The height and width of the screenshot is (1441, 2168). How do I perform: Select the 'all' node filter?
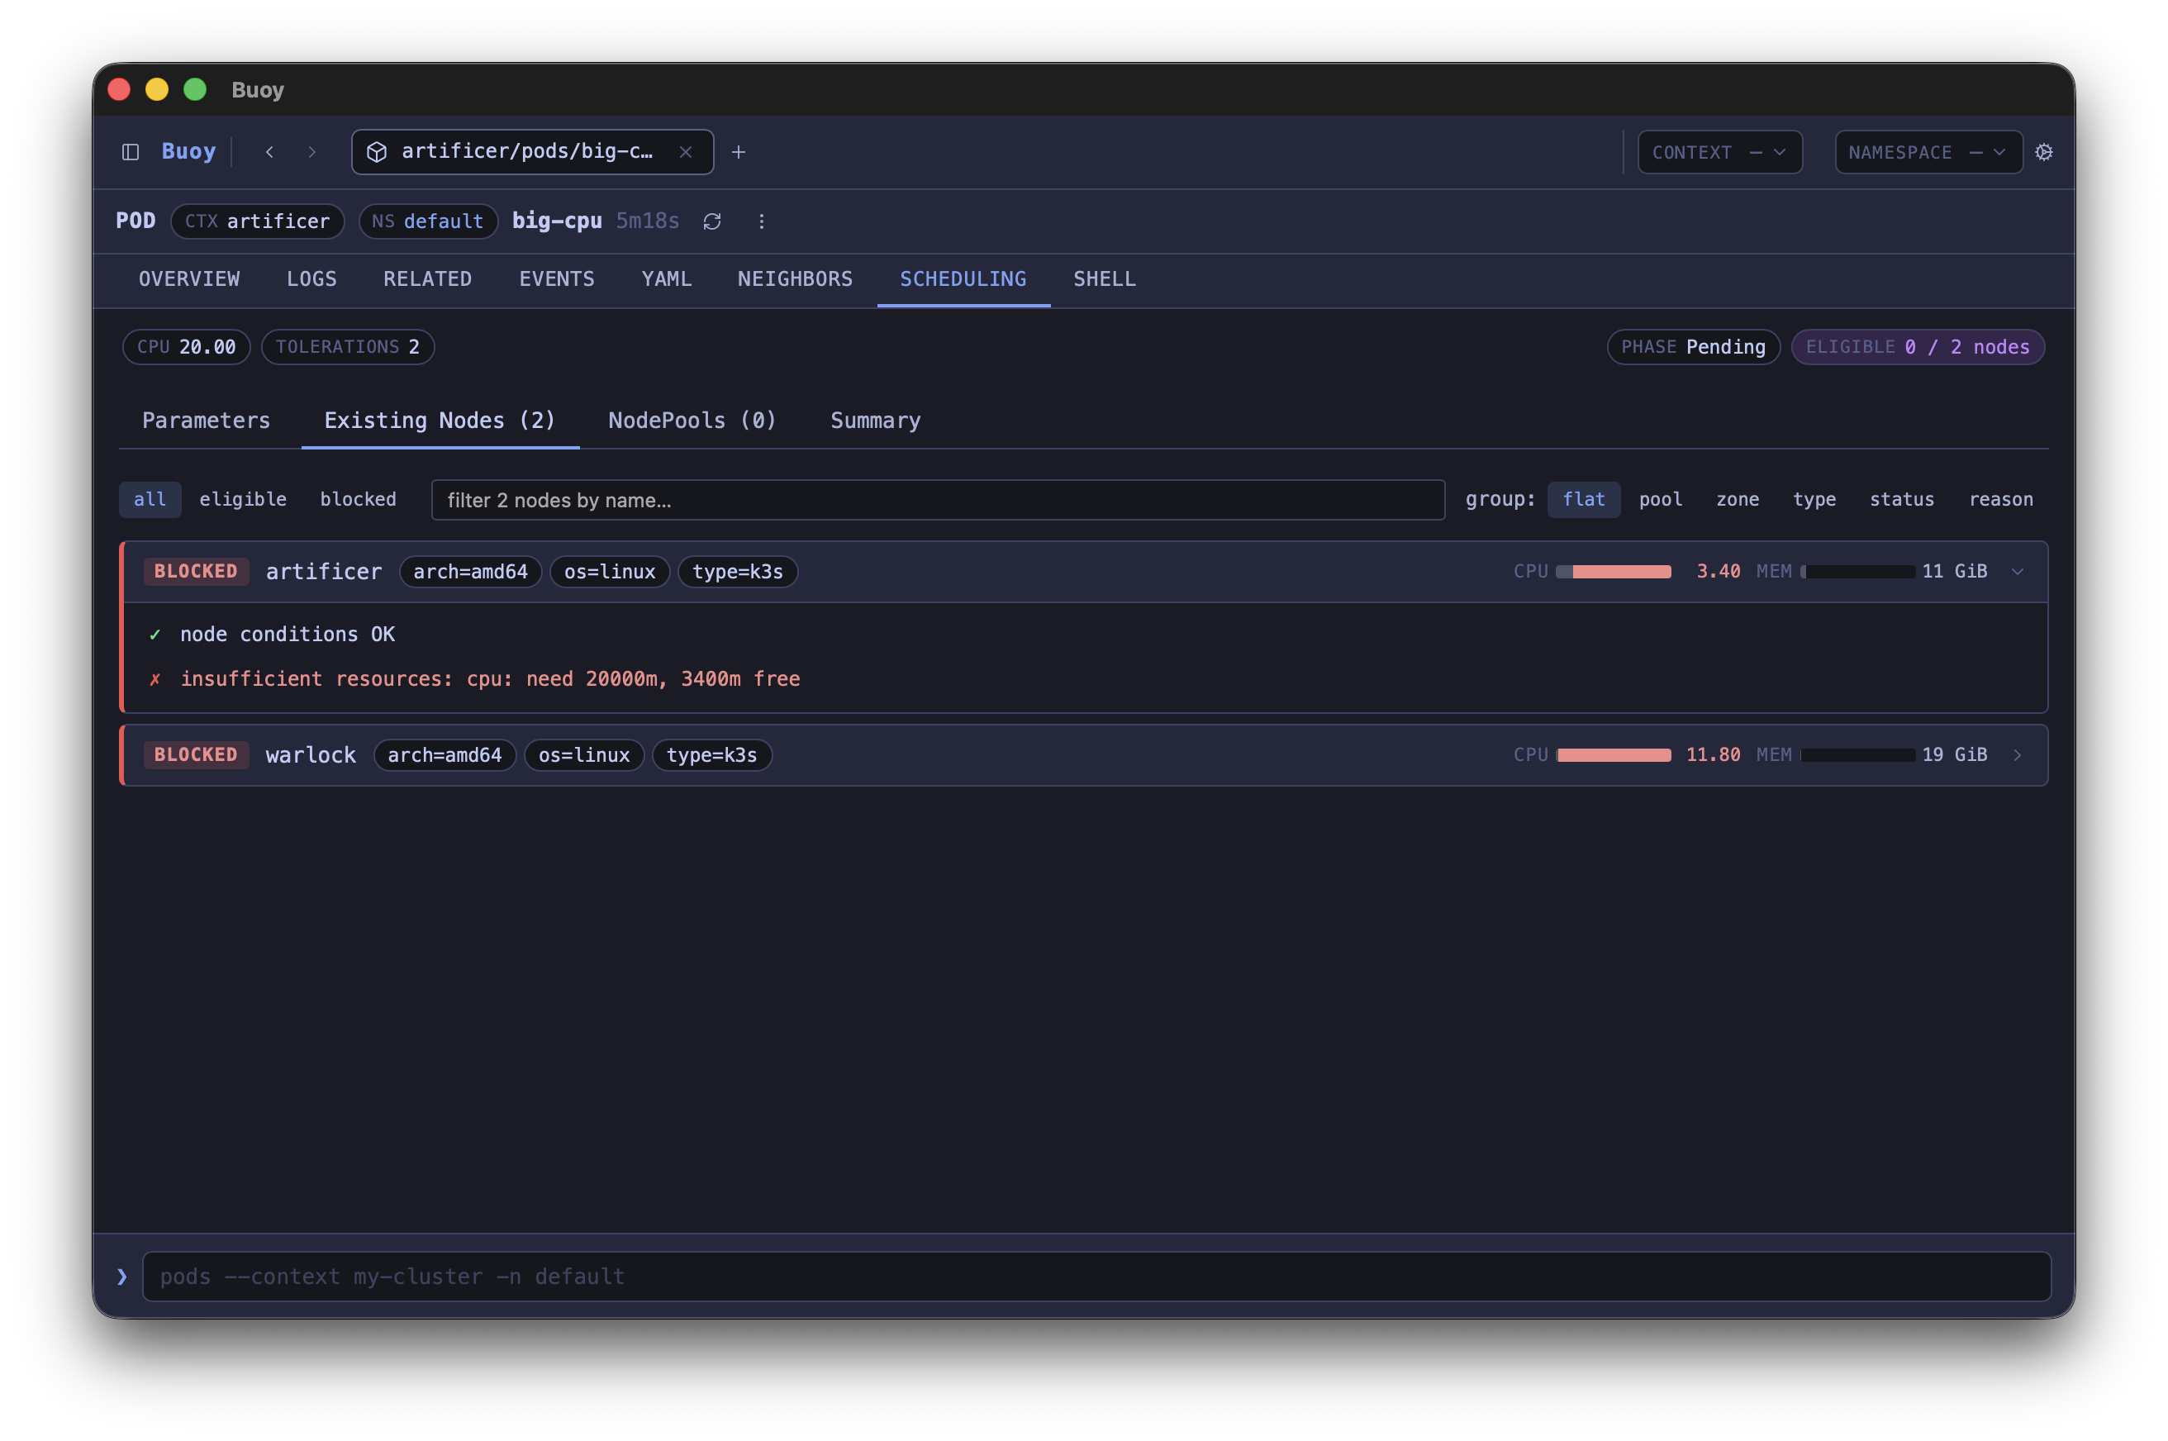(x=150, y=499)
